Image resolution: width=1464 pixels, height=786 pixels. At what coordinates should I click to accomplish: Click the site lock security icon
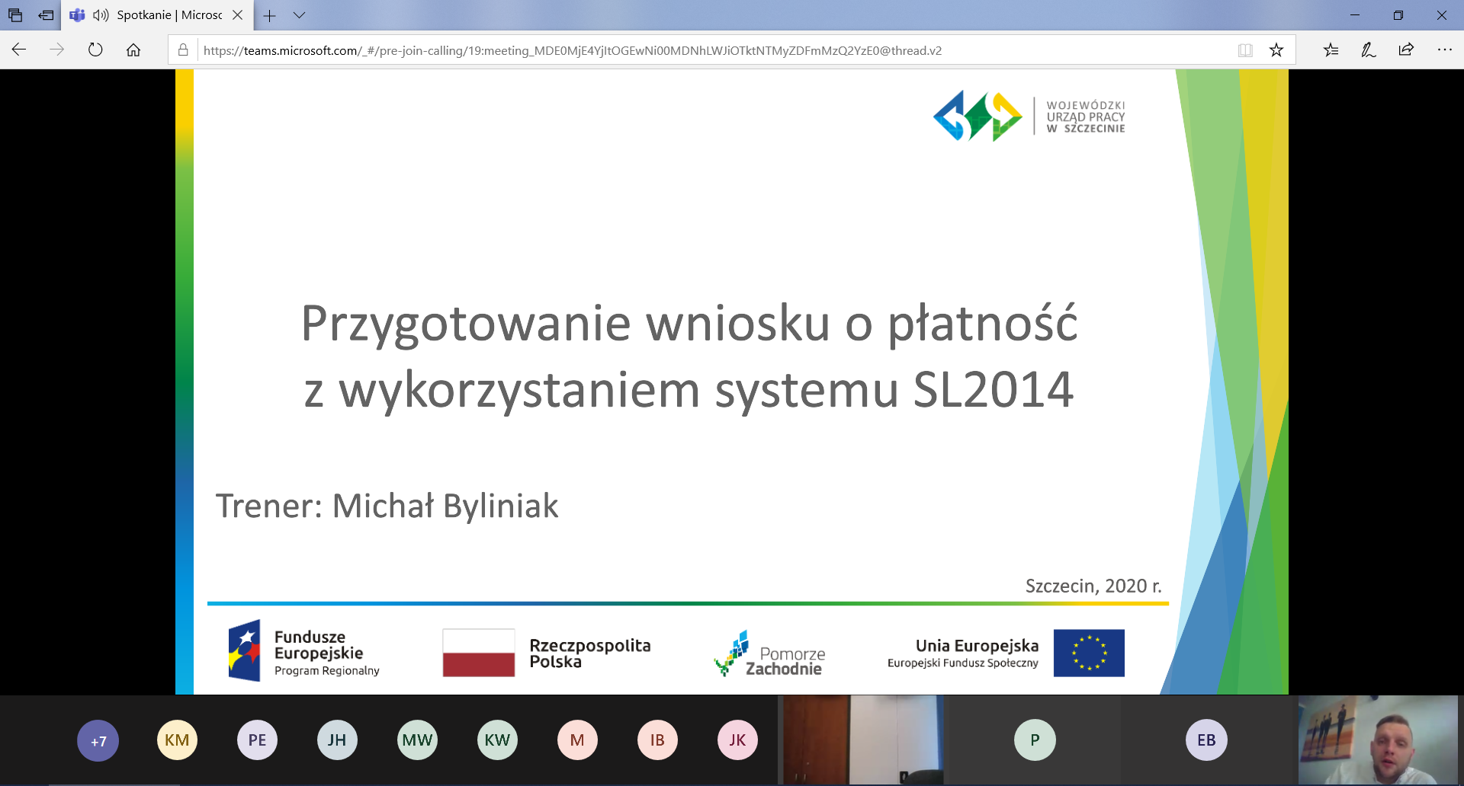(x=183, y=50)
